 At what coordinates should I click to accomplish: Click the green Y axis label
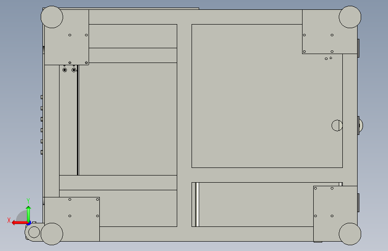coord(28,201)
